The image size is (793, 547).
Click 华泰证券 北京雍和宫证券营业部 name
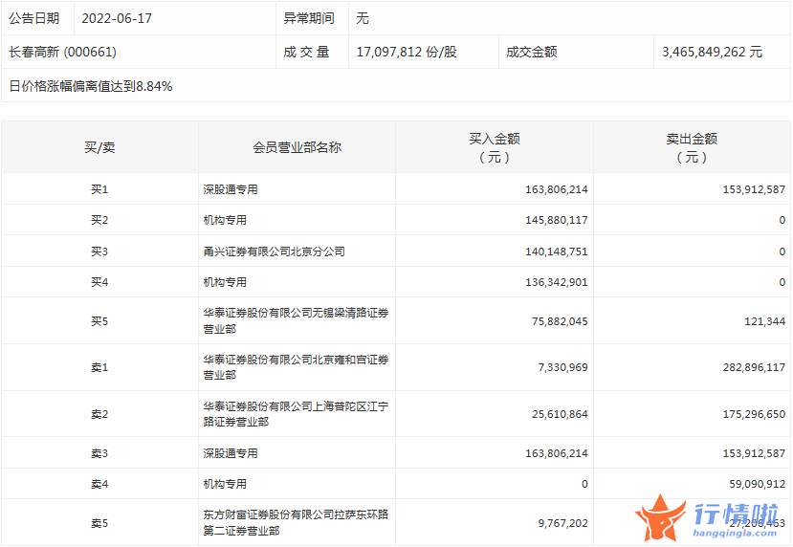[296, 367]
